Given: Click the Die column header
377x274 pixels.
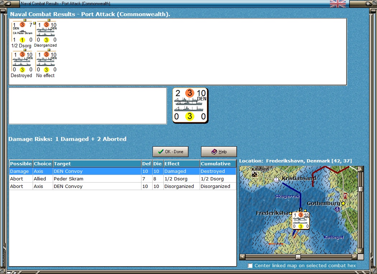Looking at the screenshot, I should pyautogui.click(x=158, y=164).
